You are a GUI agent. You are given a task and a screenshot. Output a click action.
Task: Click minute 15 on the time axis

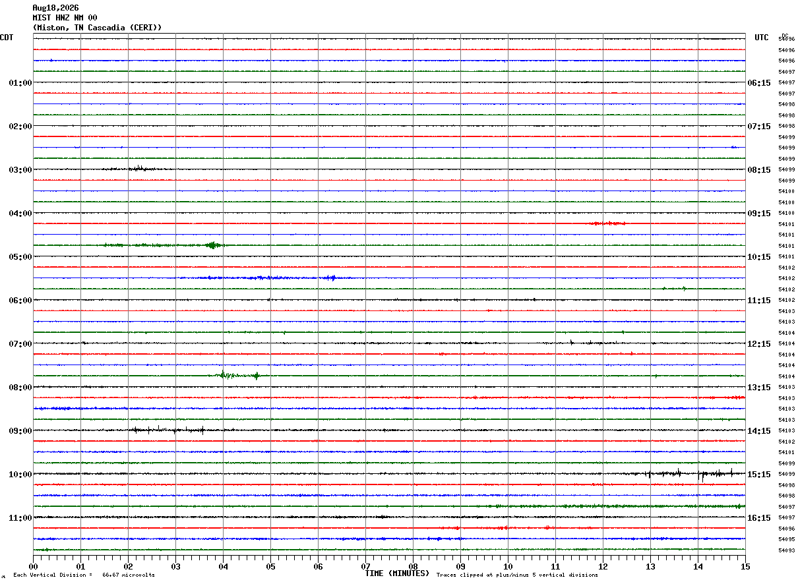click(745, 566)
